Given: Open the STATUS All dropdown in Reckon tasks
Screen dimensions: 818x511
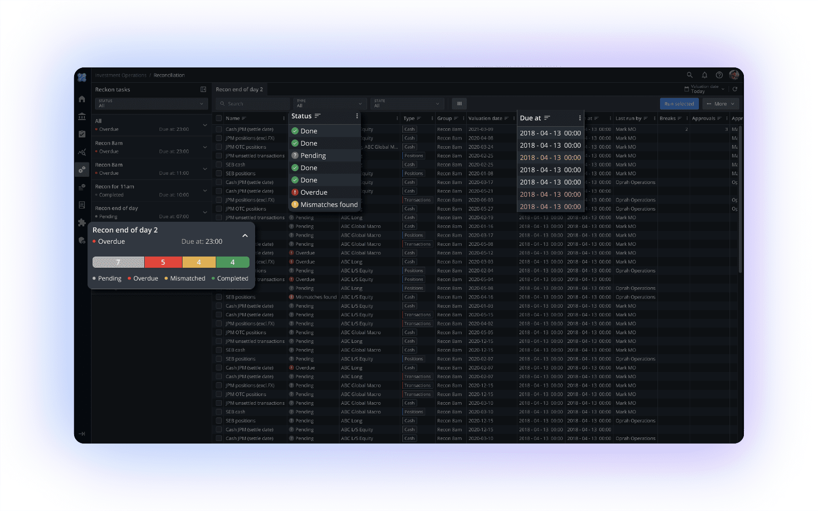Looking at the screenshot, I should click(x=151, y=103).
